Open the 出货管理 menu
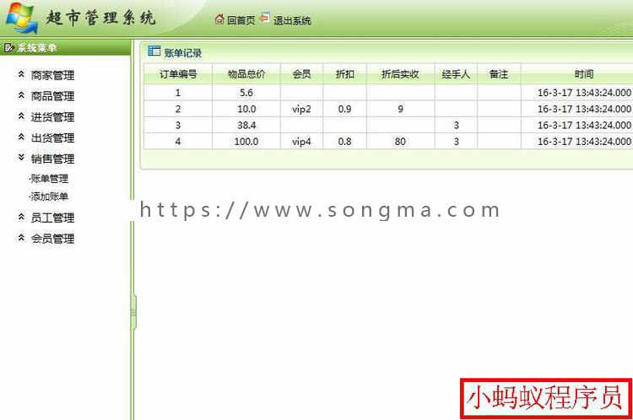Screen dimensions: 633x420 (52, 138)
